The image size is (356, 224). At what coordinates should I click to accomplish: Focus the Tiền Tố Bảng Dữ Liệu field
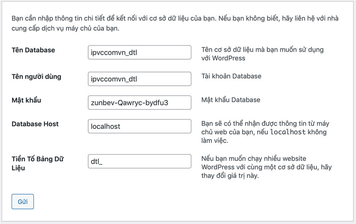tap(140, 161)
